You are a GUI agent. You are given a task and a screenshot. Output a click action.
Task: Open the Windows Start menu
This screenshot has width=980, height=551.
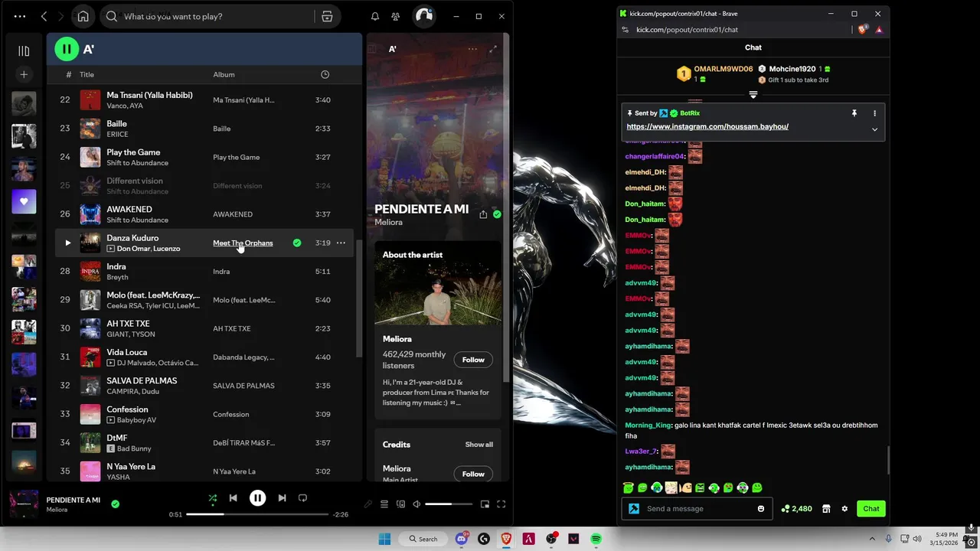384,539
